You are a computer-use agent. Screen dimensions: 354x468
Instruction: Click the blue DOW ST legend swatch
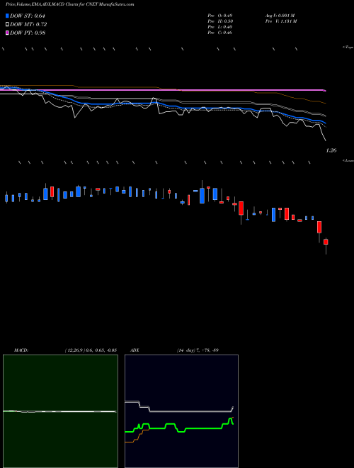pos(7,16)
